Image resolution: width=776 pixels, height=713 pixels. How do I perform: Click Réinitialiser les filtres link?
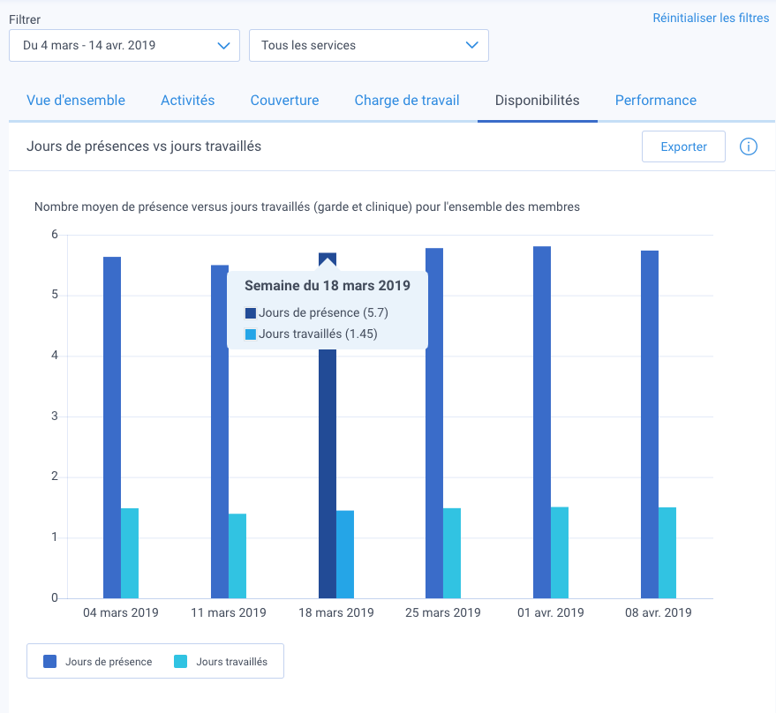tap(711, 19)
